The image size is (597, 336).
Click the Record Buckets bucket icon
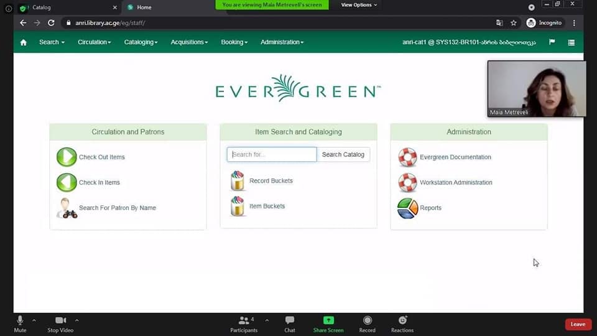click(x=237, y=180)
